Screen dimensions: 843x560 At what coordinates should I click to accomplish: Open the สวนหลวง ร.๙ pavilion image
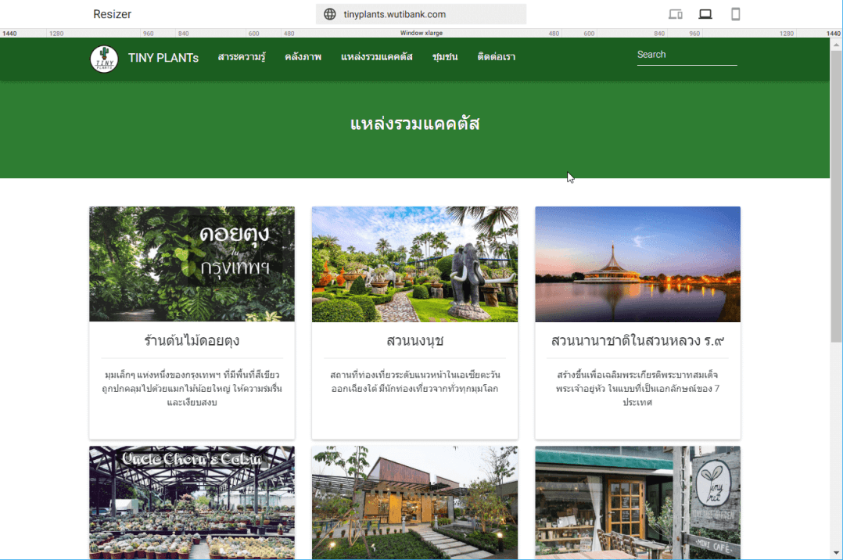637,264
